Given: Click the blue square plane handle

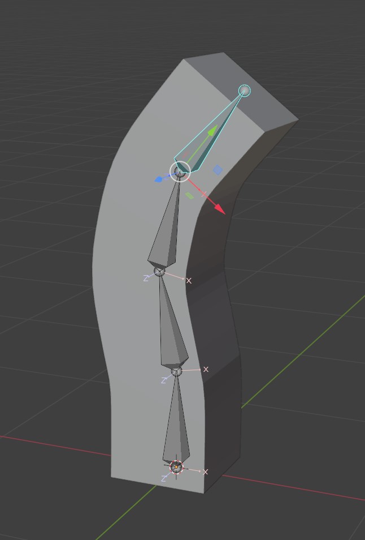Looking at the screenshot, I should pyautogui.click(x=217, y=170).
